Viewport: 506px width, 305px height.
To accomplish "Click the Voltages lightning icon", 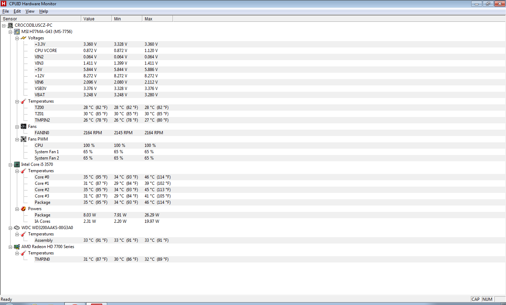I will (24, 38).
